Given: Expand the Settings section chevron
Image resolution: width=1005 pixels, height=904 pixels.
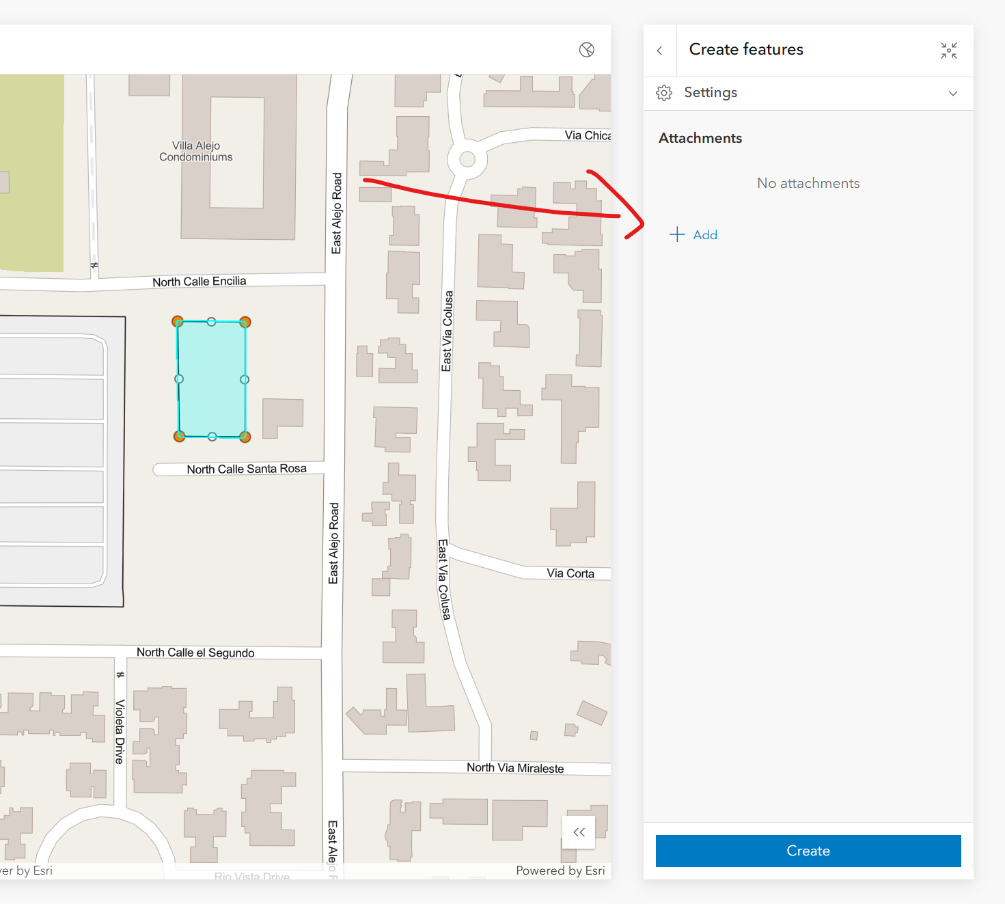Looking at the screenshot, I should (952, 93).
